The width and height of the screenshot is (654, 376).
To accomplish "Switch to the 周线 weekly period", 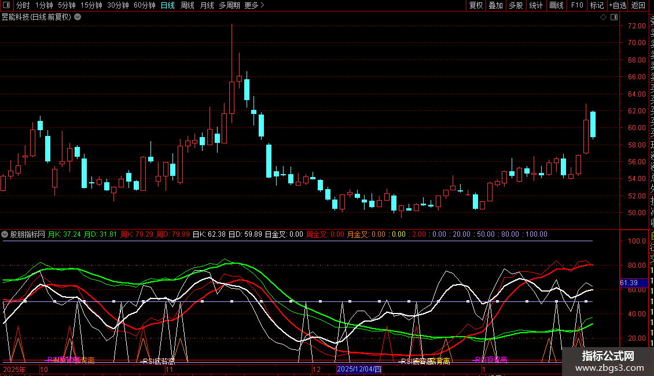I will tap(187, 5).
